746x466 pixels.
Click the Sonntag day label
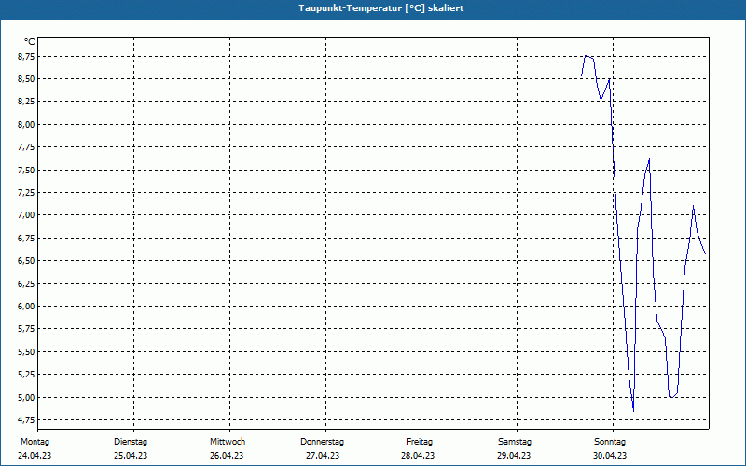(610, 442)
